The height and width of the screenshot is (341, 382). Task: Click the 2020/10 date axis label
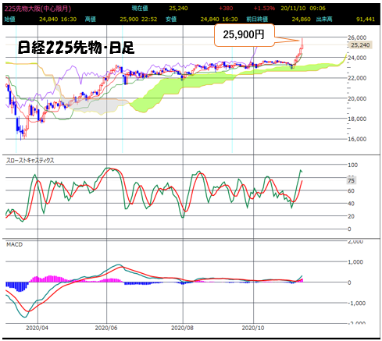pos(253,328)
